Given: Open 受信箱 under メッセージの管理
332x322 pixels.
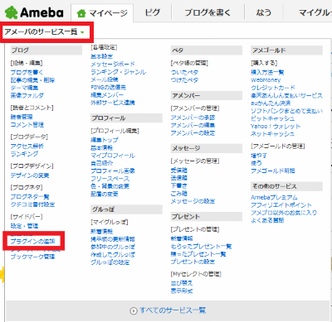Looking at the screenshot, I should pos(179,171).
